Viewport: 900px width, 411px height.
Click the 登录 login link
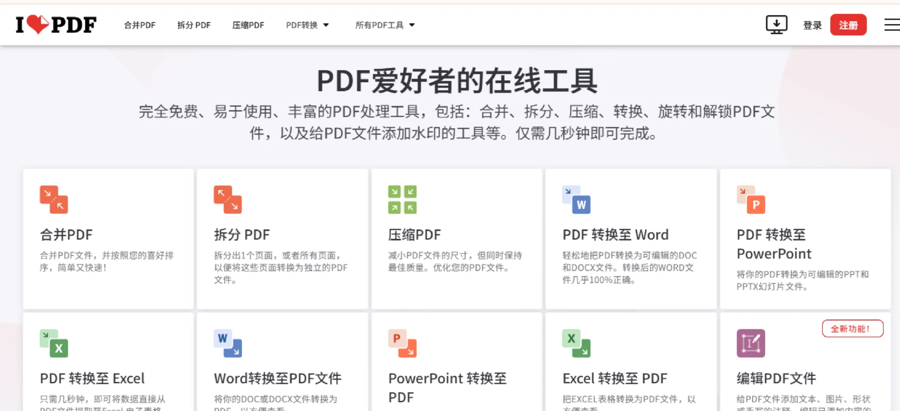click(812, 25)
